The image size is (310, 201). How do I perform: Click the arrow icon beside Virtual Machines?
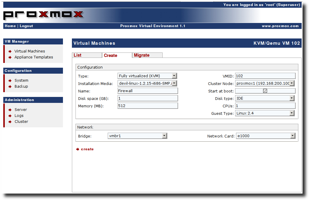click(x=10, y=51)
